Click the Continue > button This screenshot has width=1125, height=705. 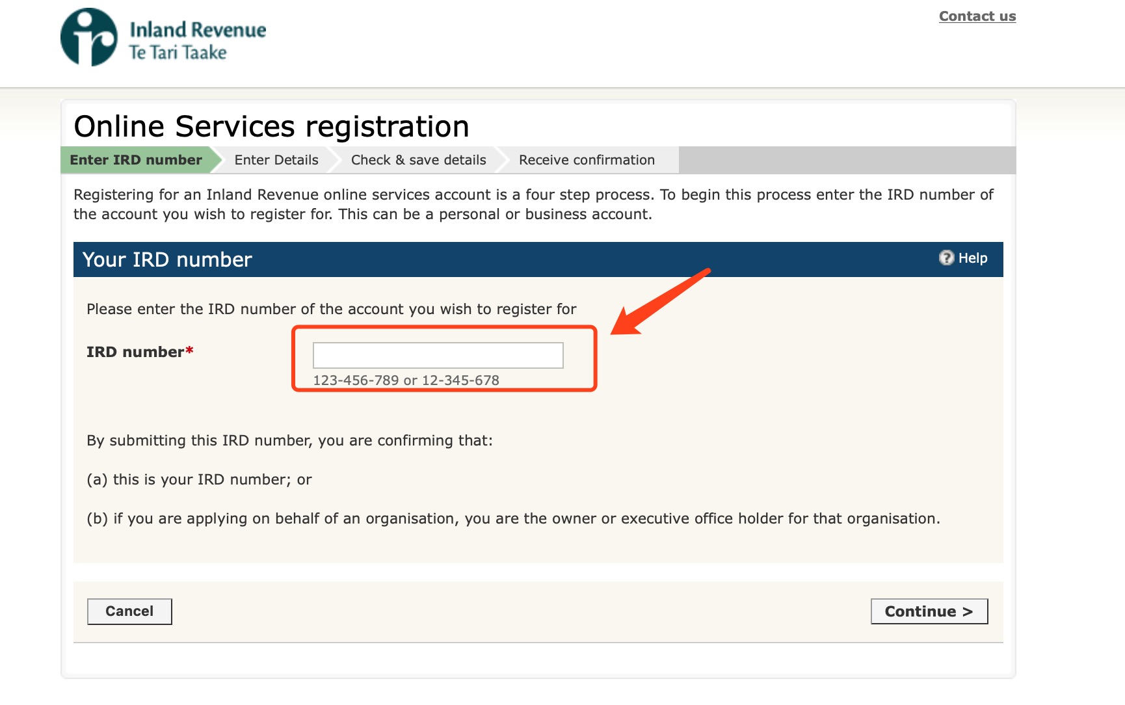pyautogui.click(x=929, y=611)
